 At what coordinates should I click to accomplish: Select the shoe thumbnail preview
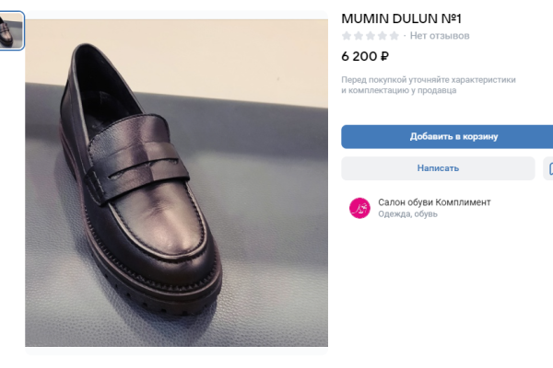click(12, 31)
